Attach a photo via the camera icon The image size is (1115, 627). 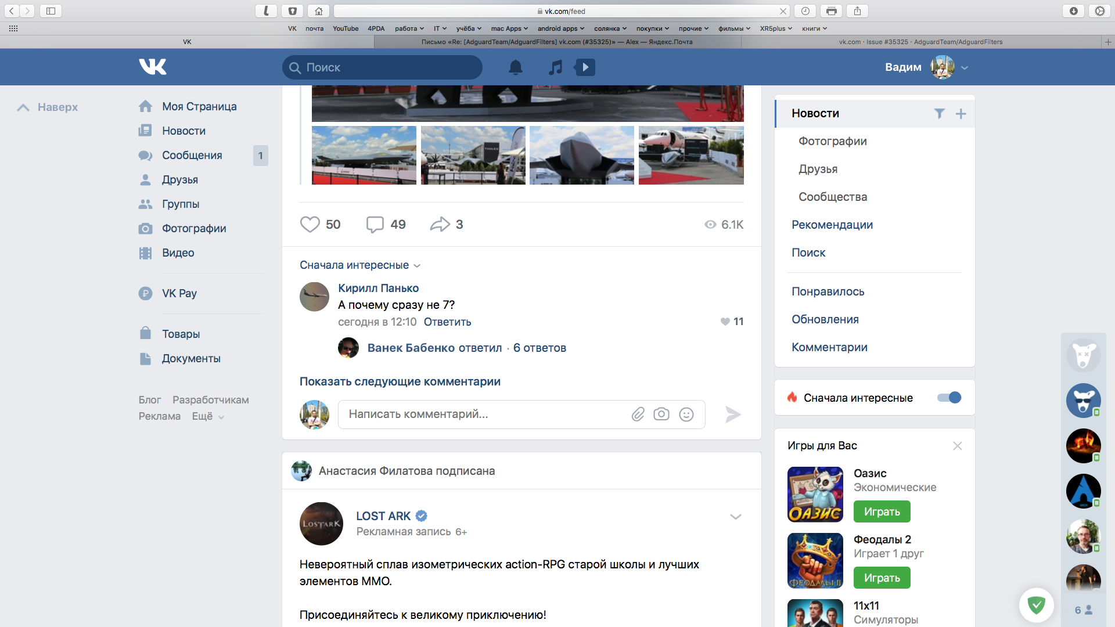662,415
